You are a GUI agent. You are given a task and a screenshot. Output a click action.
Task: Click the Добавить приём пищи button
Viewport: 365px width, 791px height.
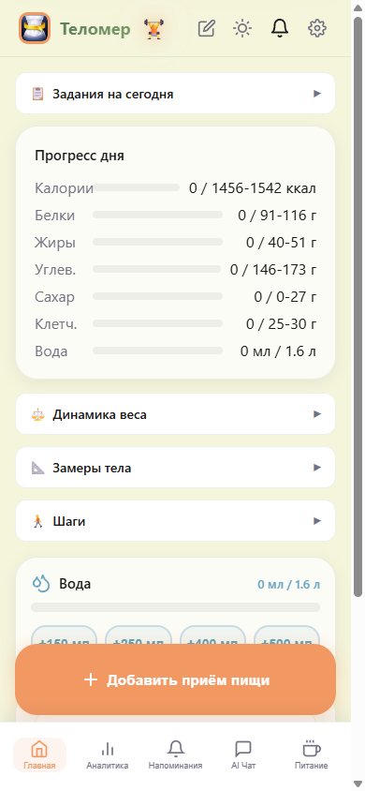175,679
